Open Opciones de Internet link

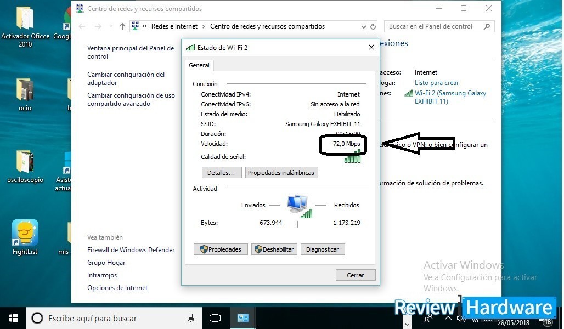[x=117, y=288]
